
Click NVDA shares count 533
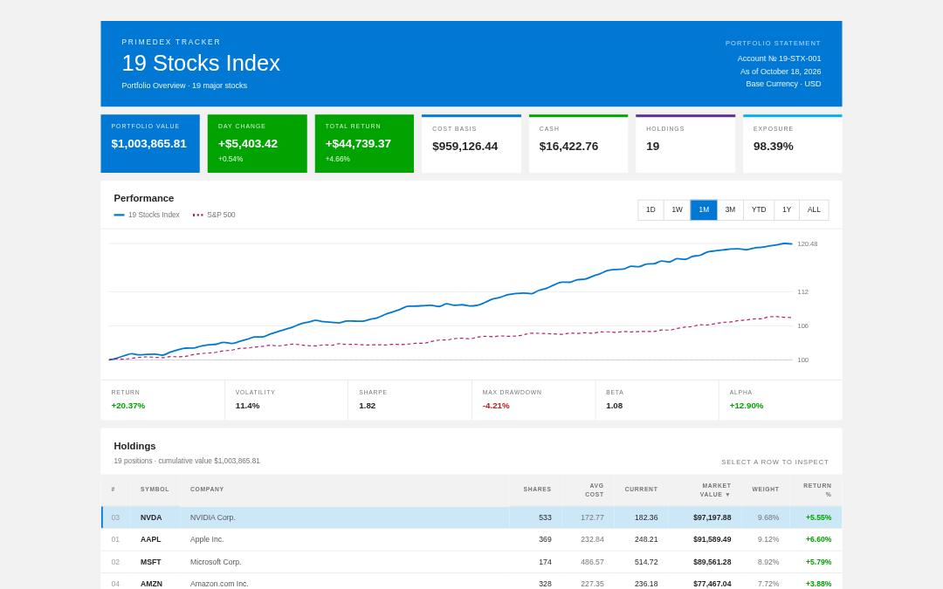tap(545, 517)
